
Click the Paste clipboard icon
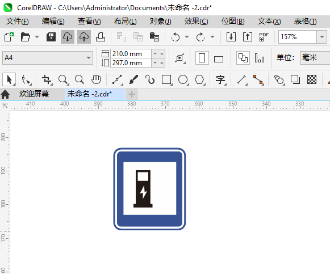pos(154,37)
